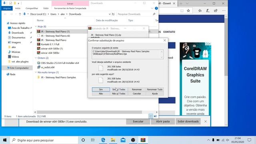This screenshot has height=144, width=256.
Task: Switch to the Exibir ribbon tab
Action: tap(46, 8)
